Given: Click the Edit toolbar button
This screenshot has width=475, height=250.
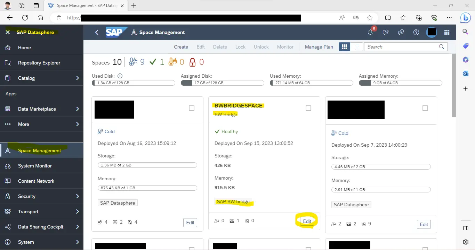Looking at the screenshot, I should tap(201, 47).
